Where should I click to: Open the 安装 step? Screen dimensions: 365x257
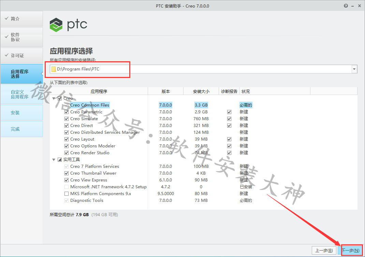tap(21, 113)
